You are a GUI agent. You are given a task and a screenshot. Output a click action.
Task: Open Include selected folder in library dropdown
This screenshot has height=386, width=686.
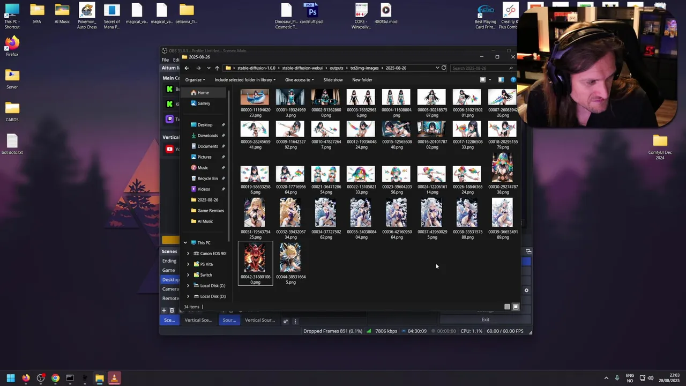coord(245,80)
